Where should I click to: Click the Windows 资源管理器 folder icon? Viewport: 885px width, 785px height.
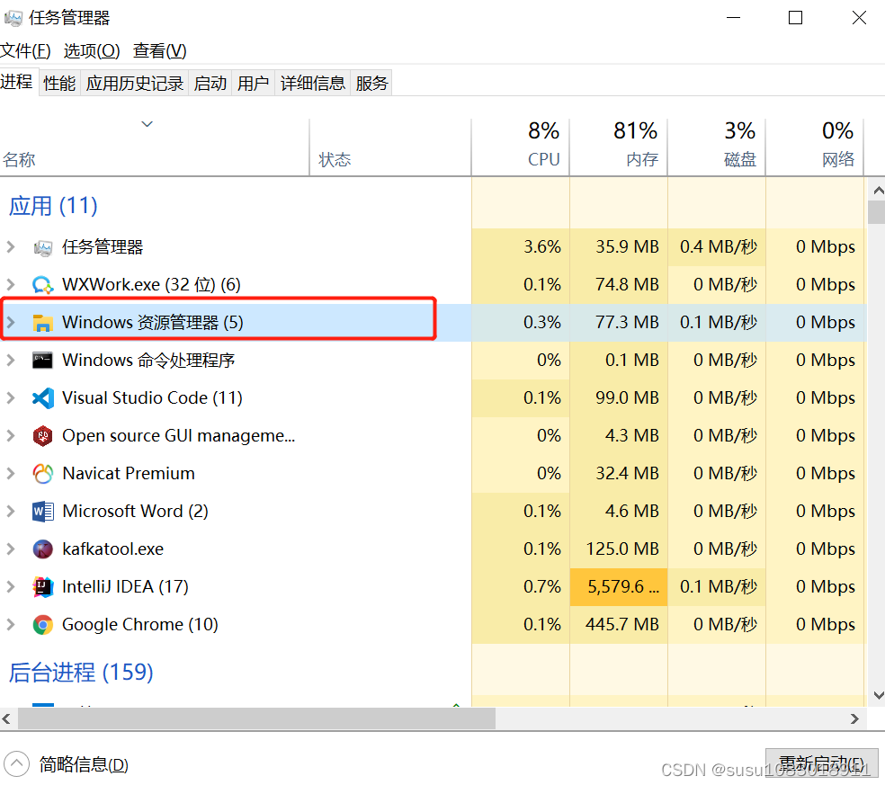[x=43, y=323]
